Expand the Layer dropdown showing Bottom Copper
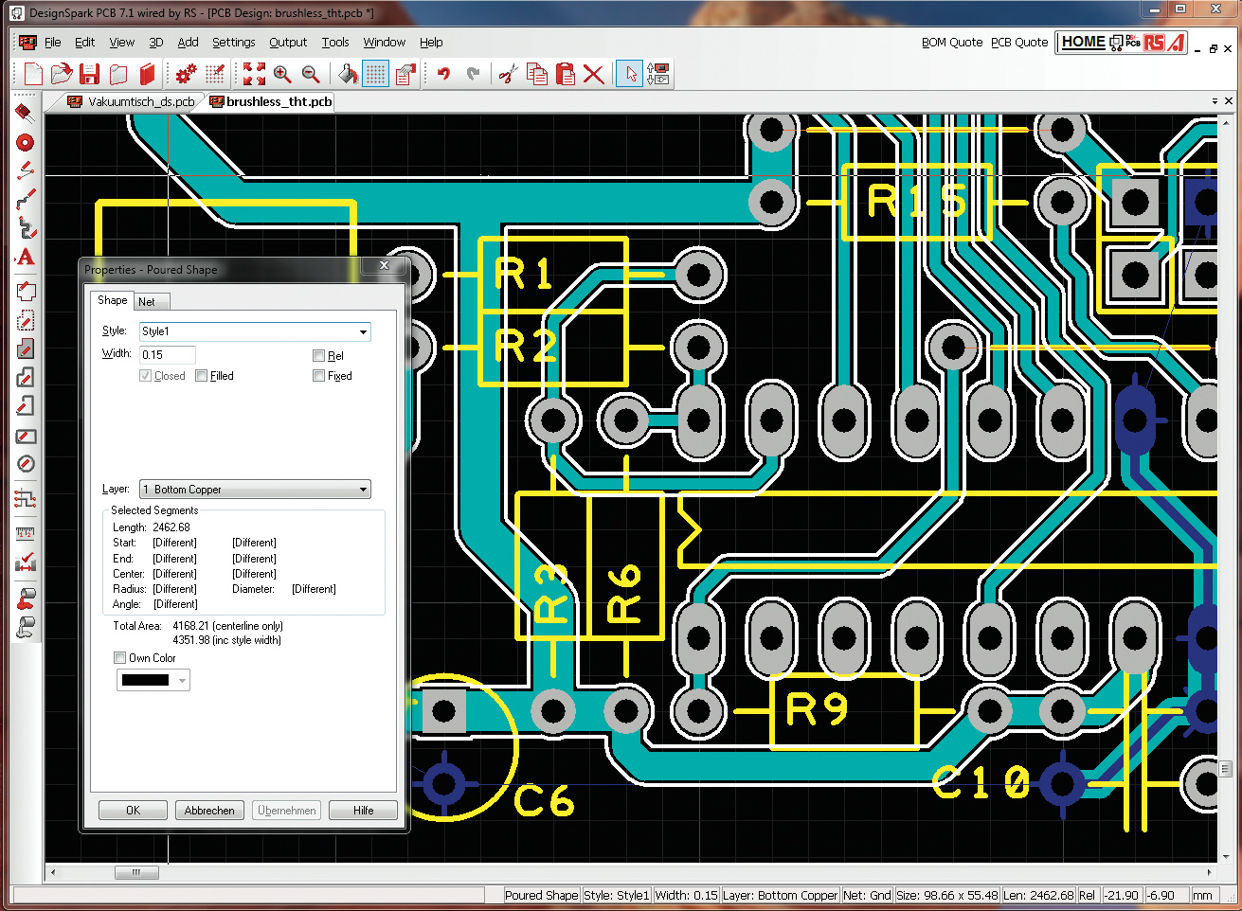Screen dimensions: 1242x911 click(x=363, y=490)
